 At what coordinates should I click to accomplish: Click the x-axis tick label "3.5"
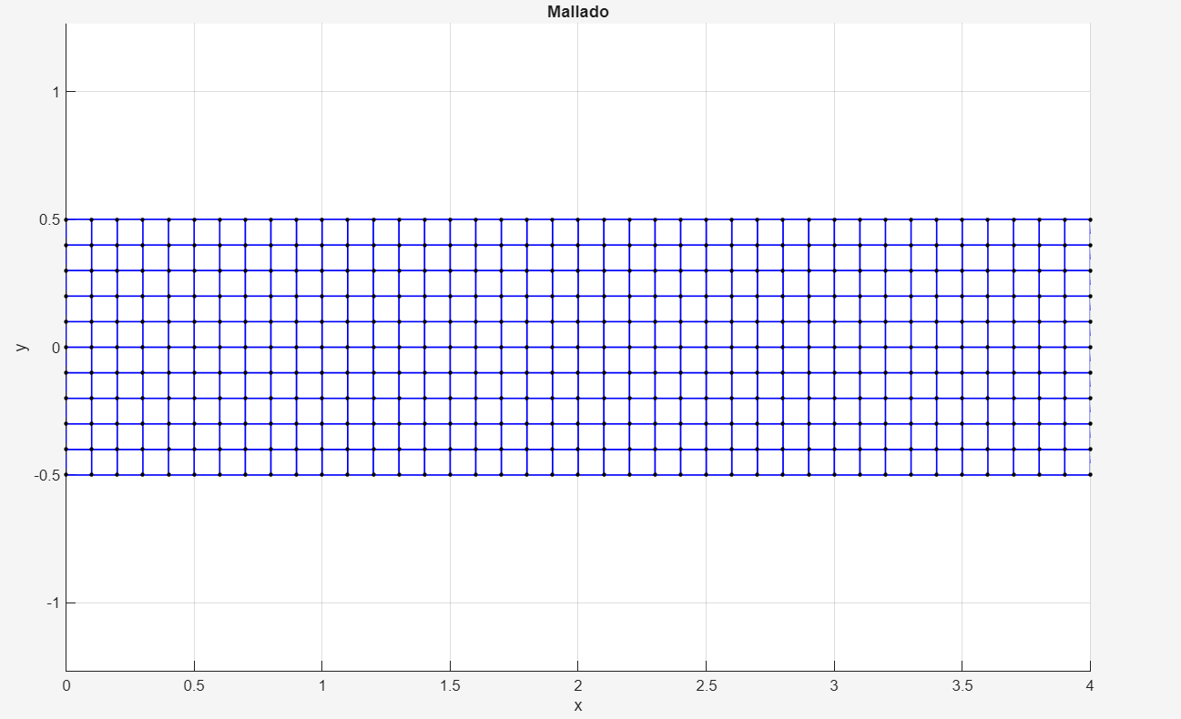962,685
